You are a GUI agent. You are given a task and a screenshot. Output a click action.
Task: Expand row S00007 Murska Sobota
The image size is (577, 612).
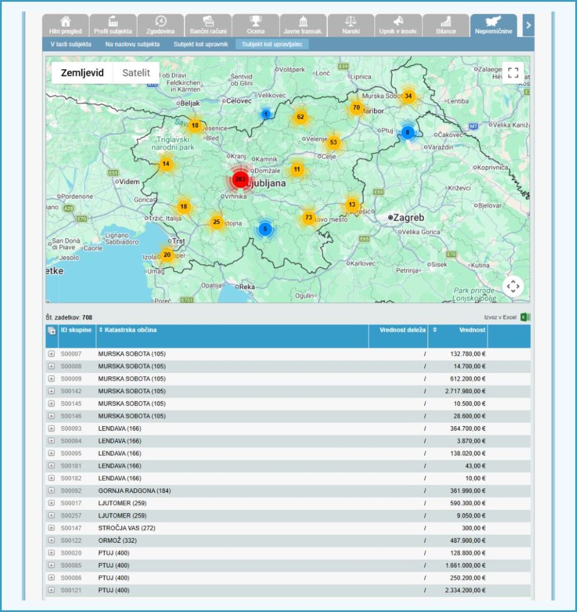tap(51, 354)
